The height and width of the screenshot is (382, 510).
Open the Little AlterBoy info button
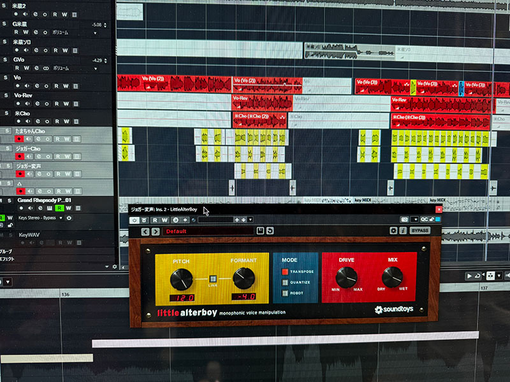[x=403, y=230]
